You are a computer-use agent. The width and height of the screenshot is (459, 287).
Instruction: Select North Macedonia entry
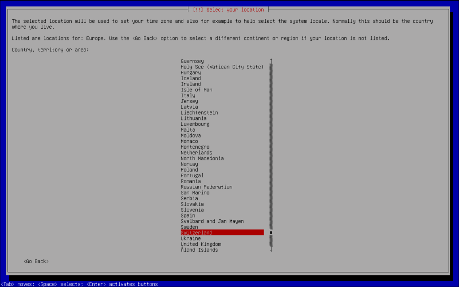pyautogui.click(x=202, y=158)
